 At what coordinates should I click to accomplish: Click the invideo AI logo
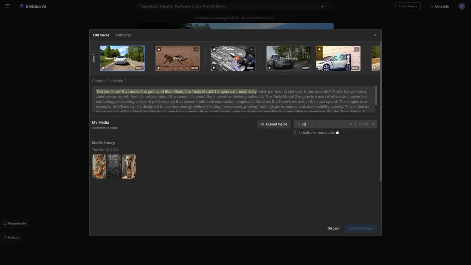(33, 6)
